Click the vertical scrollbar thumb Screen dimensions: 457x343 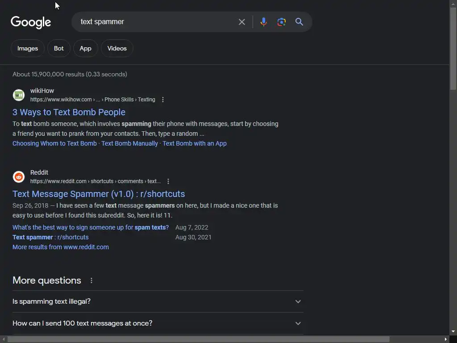[453, 49]
